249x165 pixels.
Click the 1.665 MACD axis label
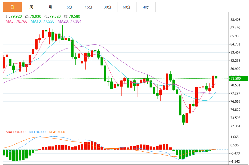point(234,137)
